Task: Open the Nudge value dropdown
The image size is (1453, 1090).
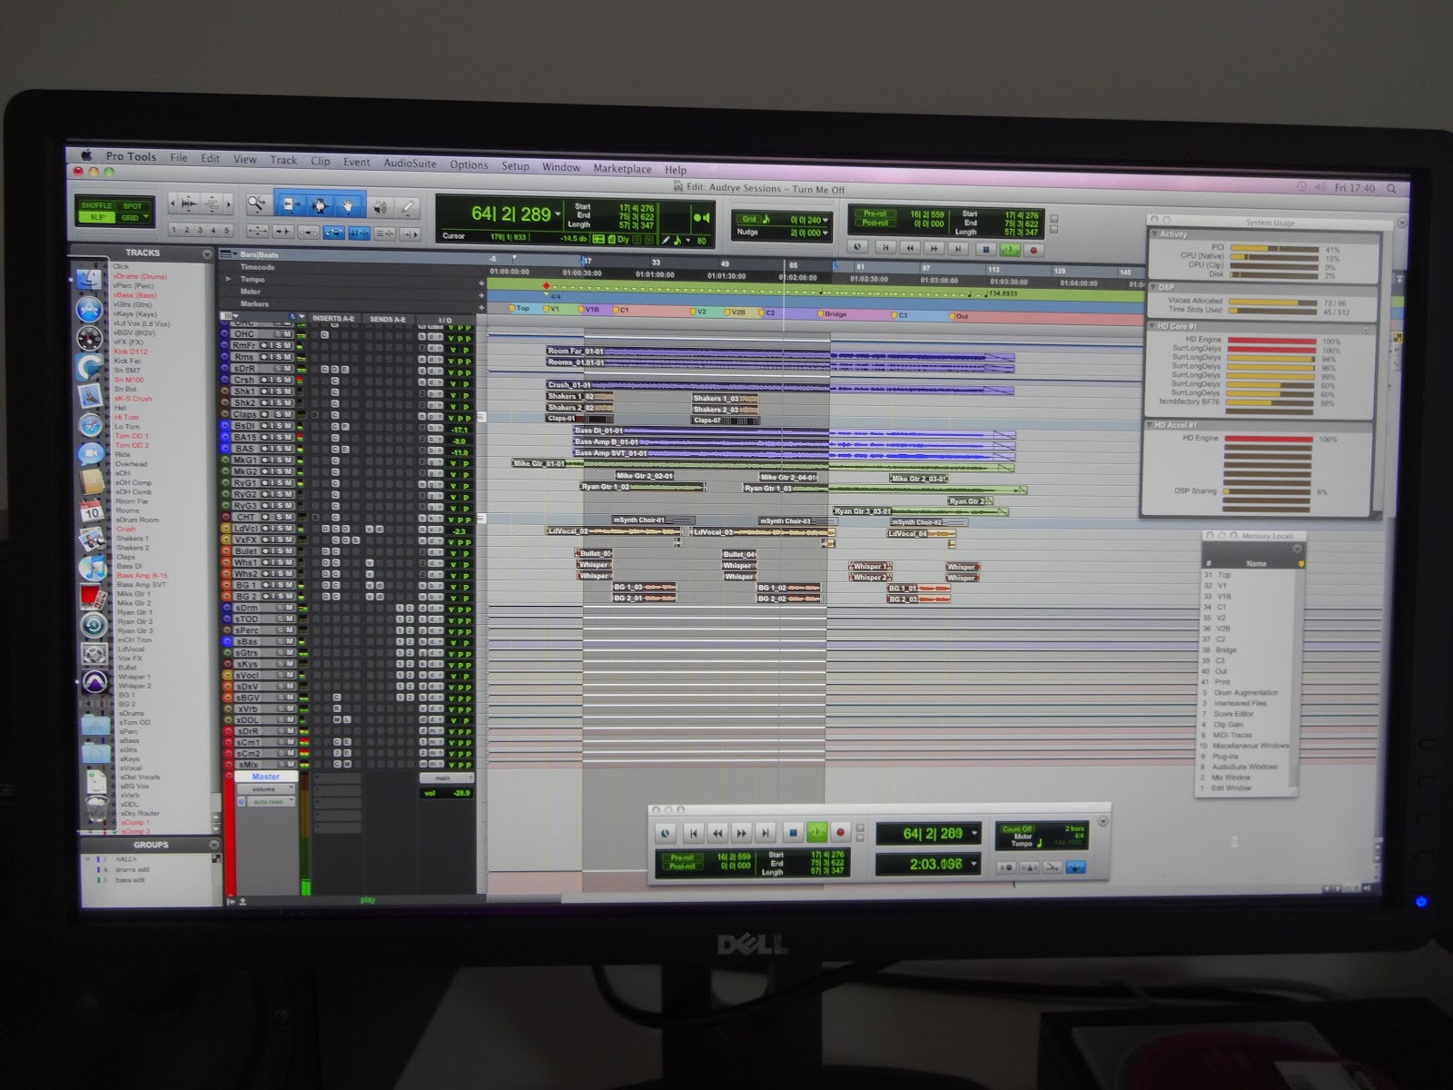Action: 825,233
